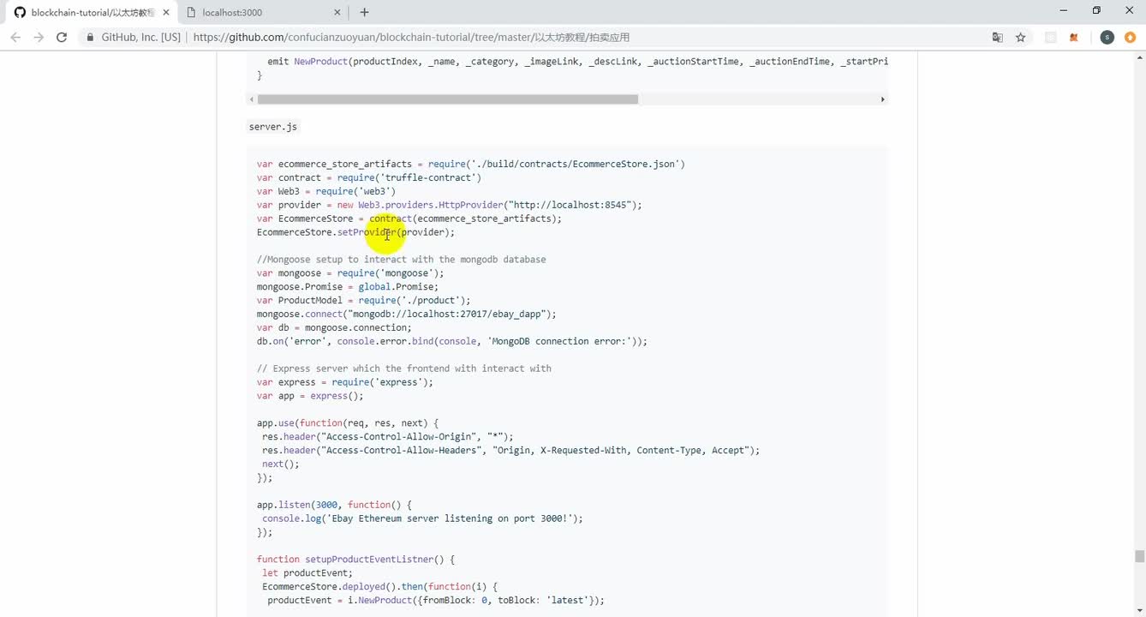Viewport: 1146px width, 617px height.
Task: Click the browser forward arrow
Action: pos(39,37)
